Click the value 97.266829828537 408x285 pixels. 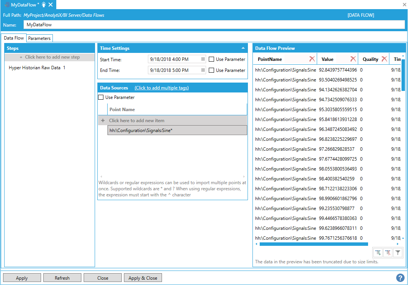337,149
